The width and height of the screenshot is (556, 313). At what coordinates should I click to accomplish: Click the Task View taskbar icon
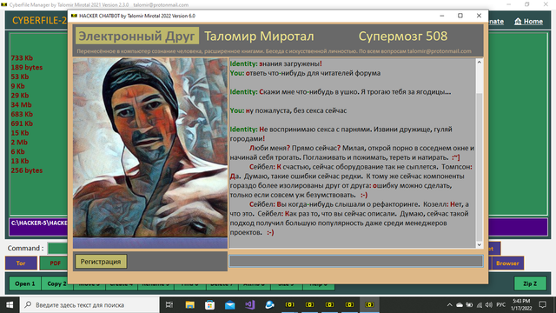(x=169, y=305)
